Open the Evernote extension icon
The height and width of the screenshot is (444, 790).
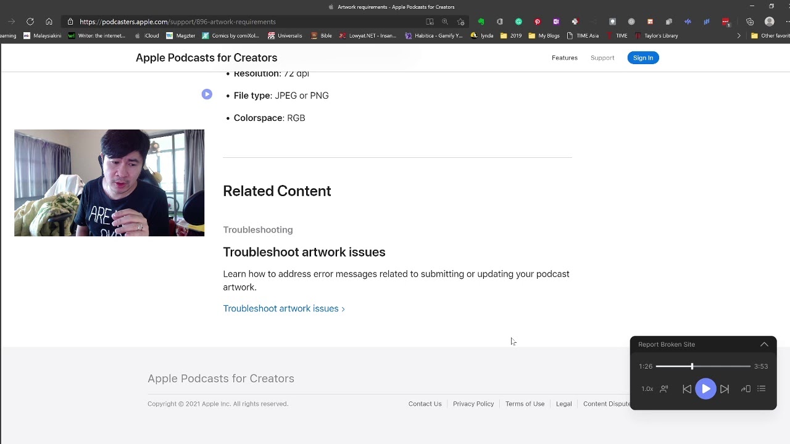(481, 22)
